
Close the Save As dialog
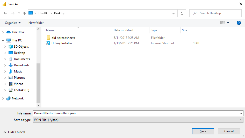coord(241,4)
